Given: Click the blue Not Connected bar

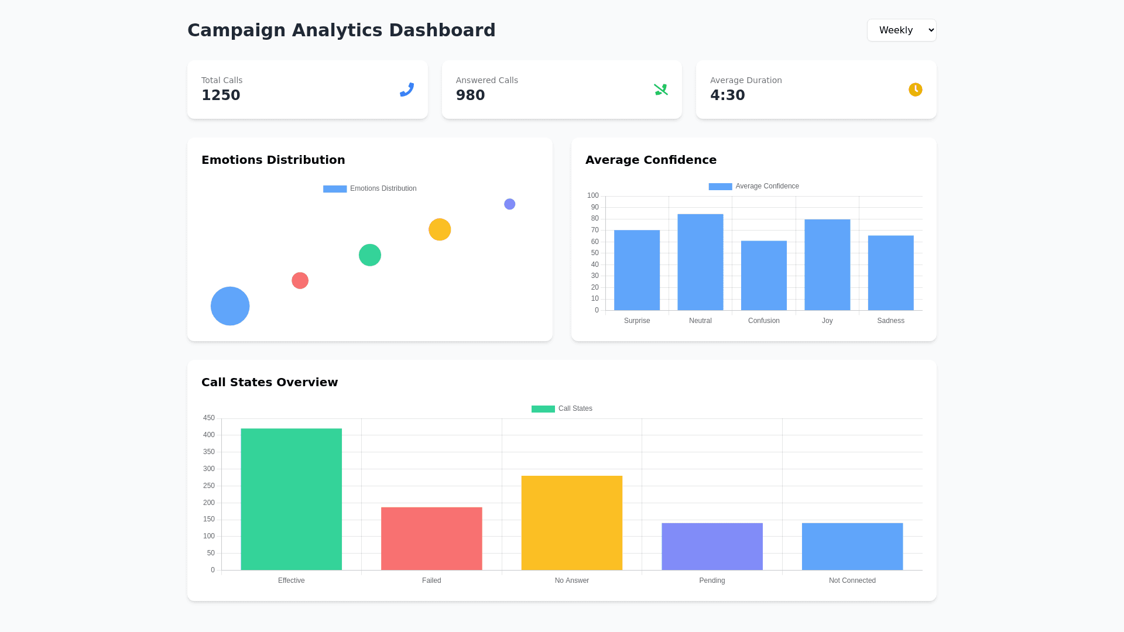Looking at the screenshot, I should [852, 547].
